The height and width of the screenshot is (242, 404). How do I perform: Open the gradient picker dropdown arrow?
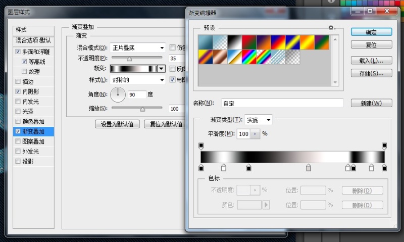pyautogui.click(x=162, y=69)
